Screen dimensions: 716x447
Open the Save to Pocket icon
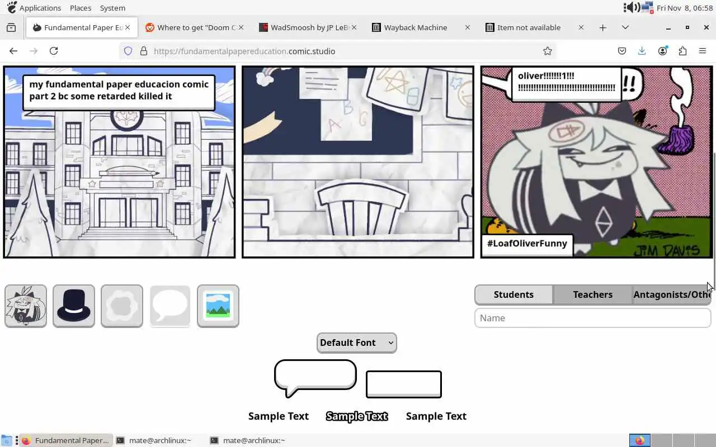tap(622, 51)
